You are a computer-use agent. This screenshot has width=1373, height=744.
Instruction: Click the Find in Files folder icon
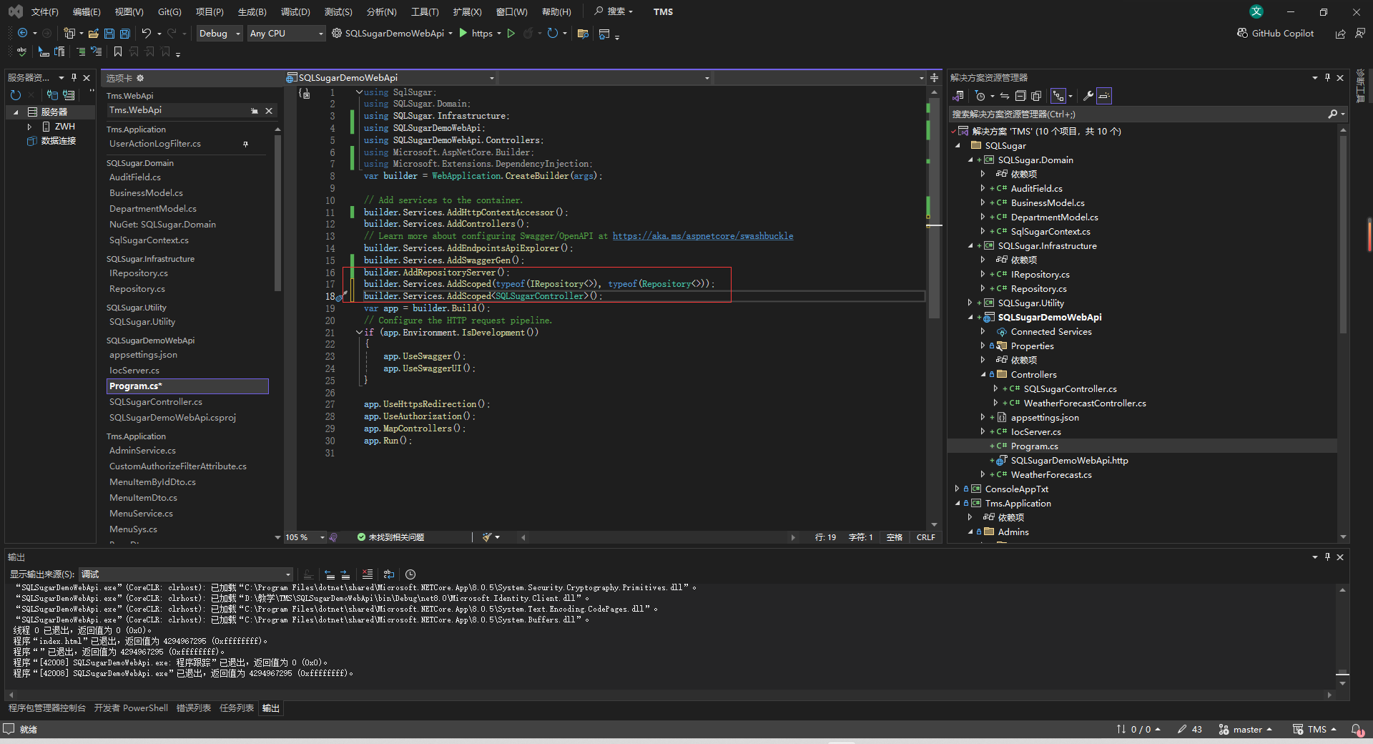coord(583,33)
